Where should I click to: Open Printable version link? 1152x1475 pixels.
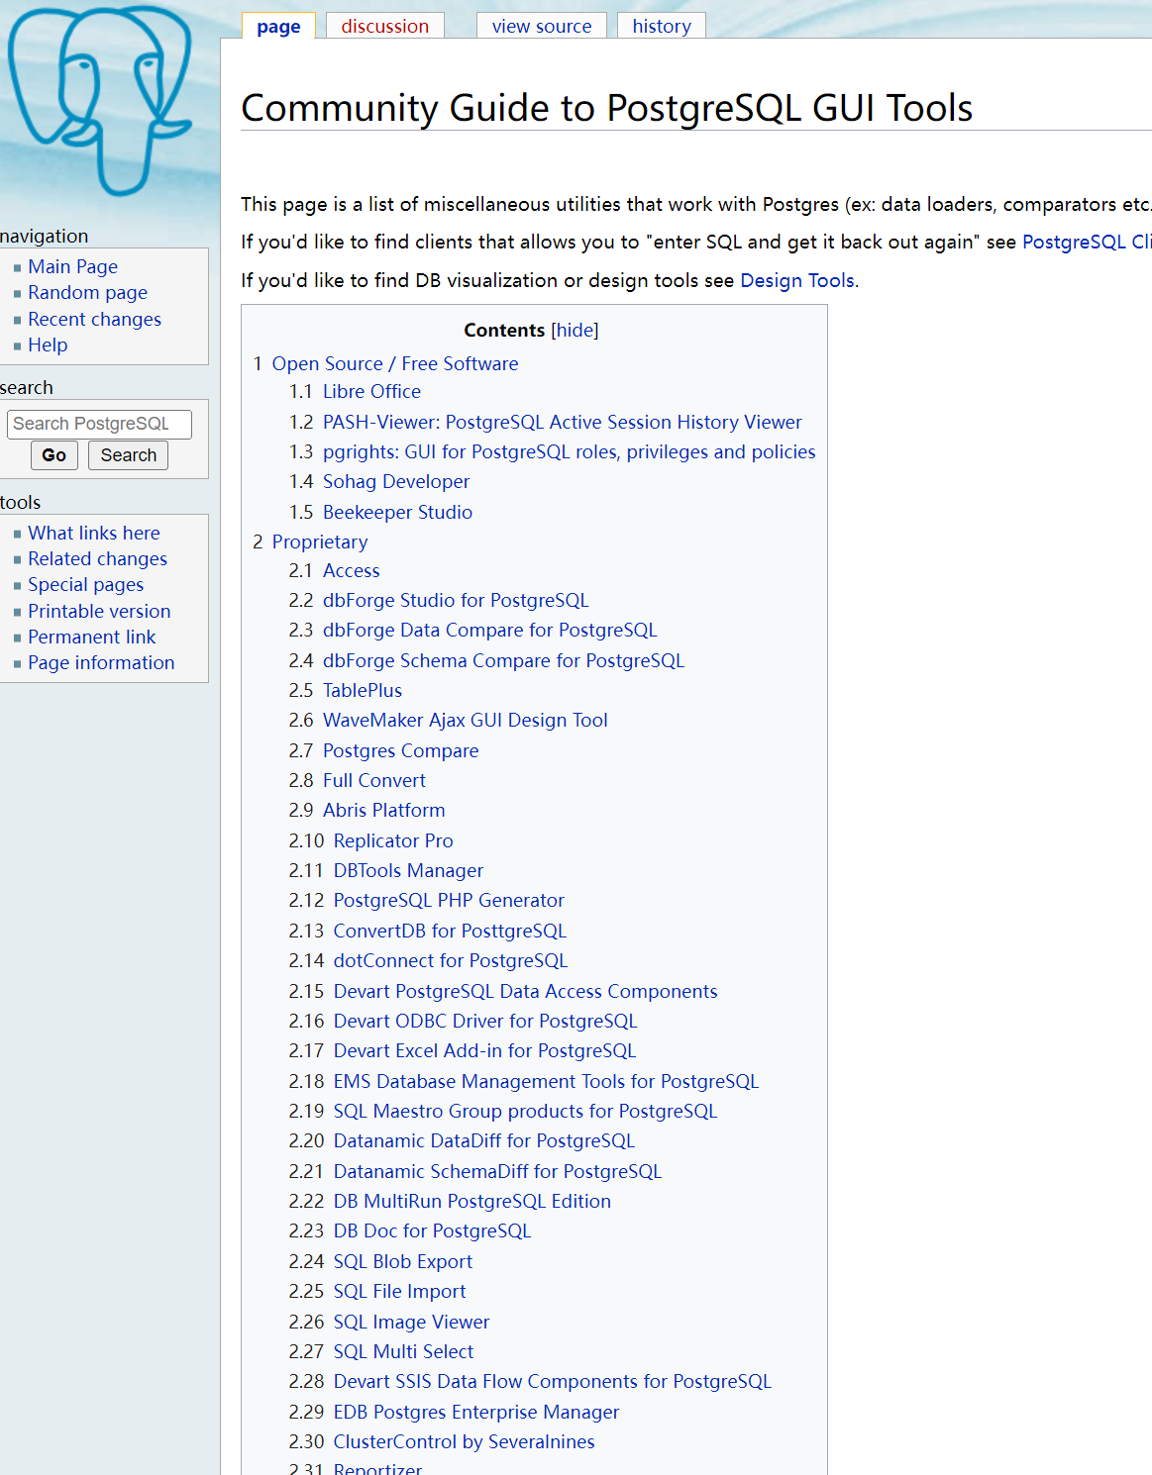tap(99, 611)
